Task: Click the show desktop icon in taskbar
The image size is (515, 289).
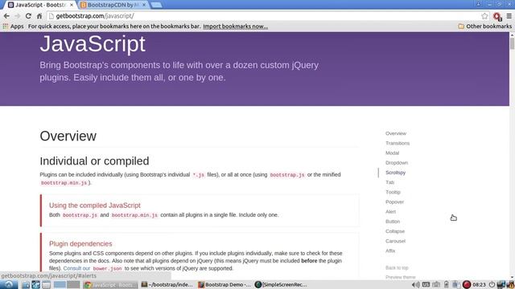Action: [46, 285]
